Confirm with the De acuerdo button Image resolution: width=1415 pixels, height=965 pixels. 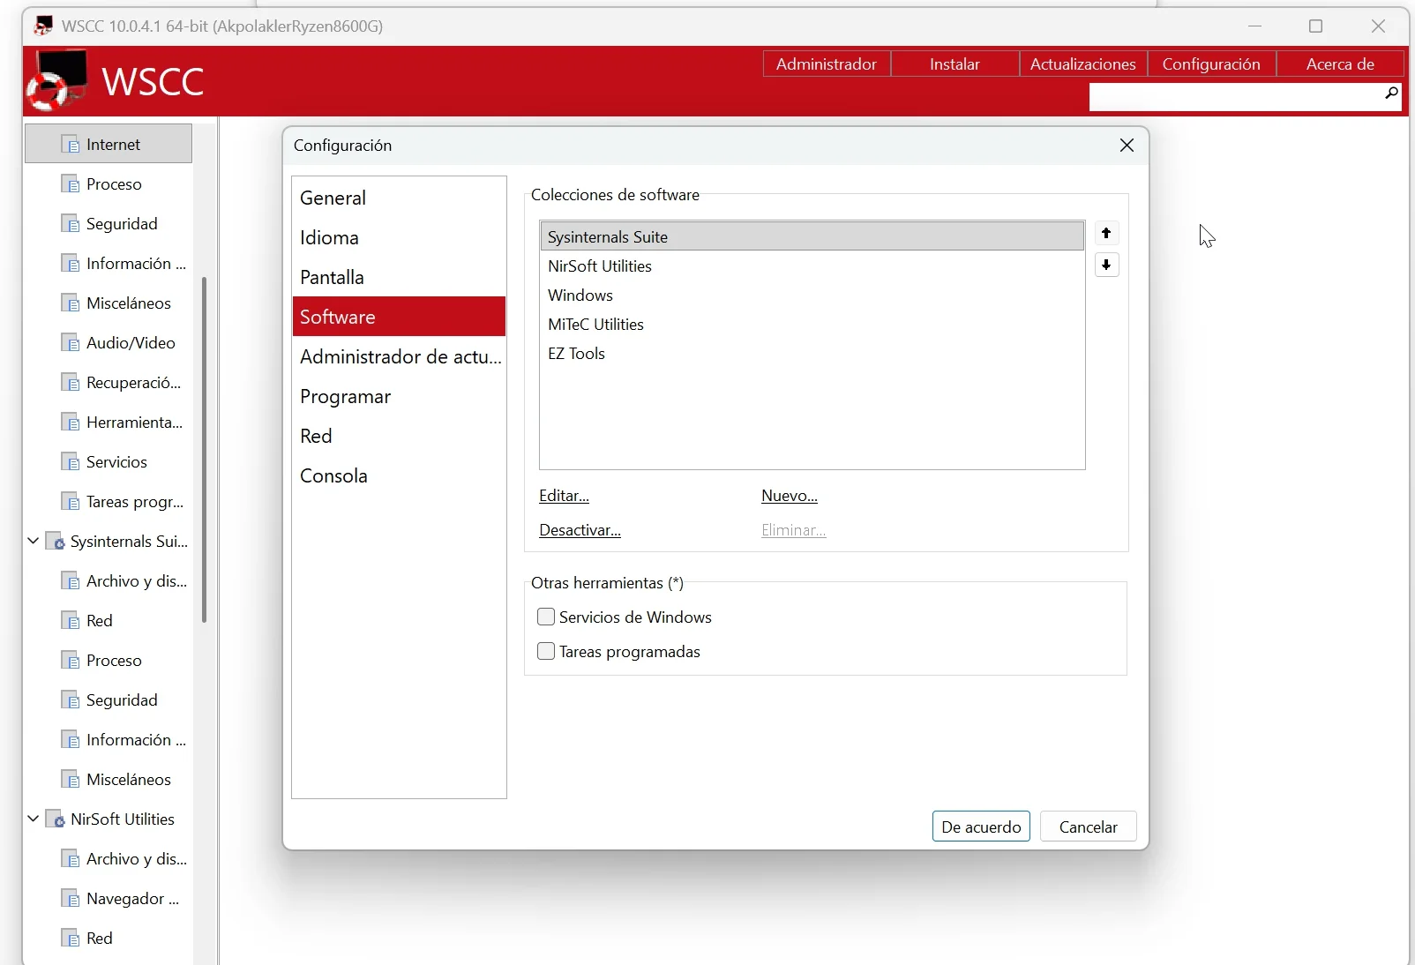pos(981,827)
